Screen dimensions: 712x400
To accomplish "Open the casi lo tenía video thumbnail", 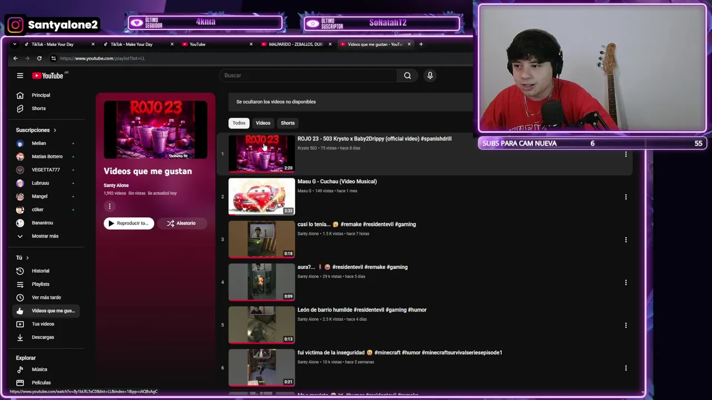I will (261, 239).
